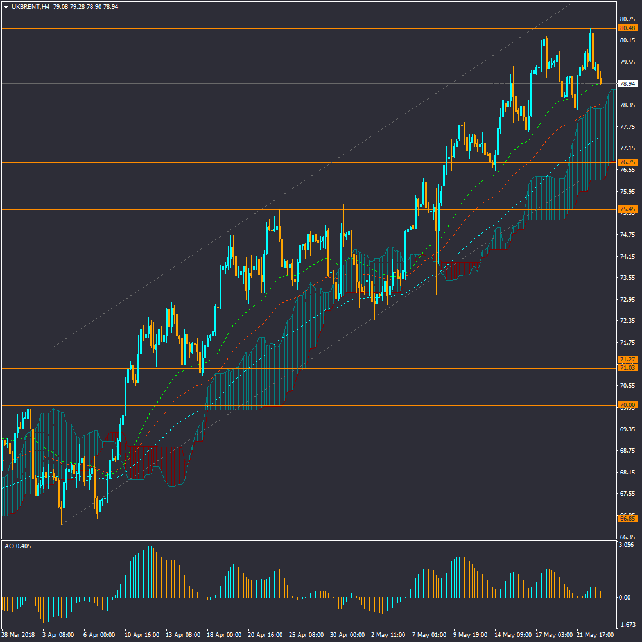Click the 0.00 mark on AO scale
The height and width of the screenshot is (642, 642).
(624, 597)
